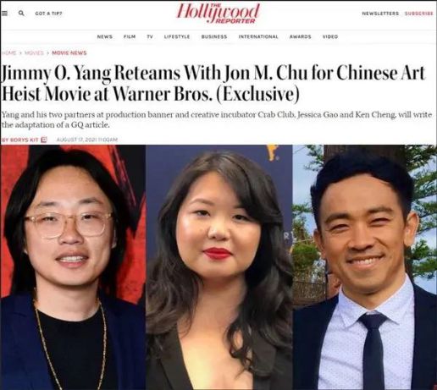The image size is (437, 390).
Task: Click the Movies breadcrumb
Action: point(34,52)
